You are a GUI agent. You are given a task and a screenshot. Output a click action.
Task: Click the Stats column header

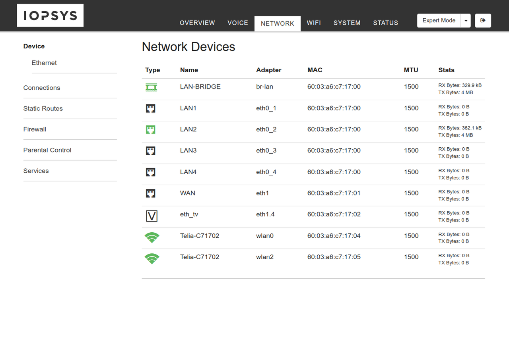click(x=446, y=70)
